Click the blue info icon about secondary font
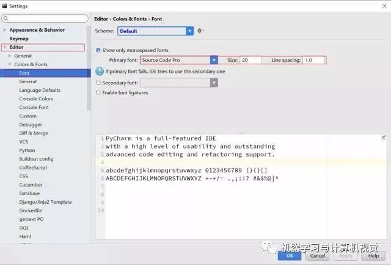 tap(100, 72)
